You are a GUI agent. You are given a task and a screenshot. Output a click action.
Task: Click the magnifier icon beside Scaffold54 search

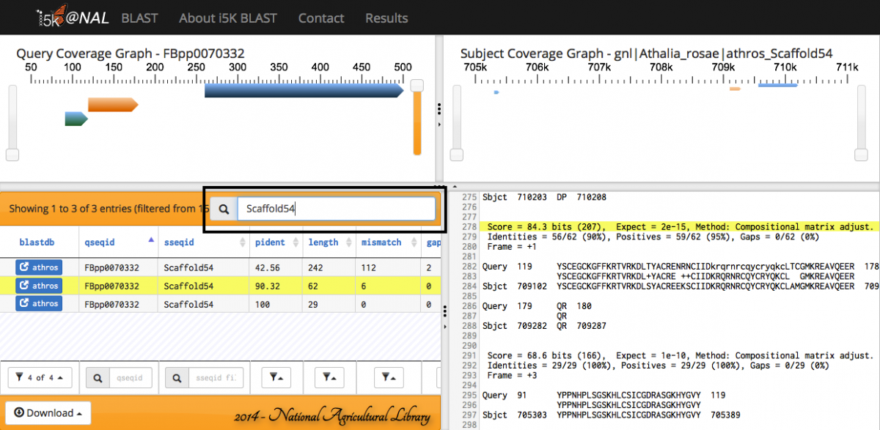[x=224, y=210]
